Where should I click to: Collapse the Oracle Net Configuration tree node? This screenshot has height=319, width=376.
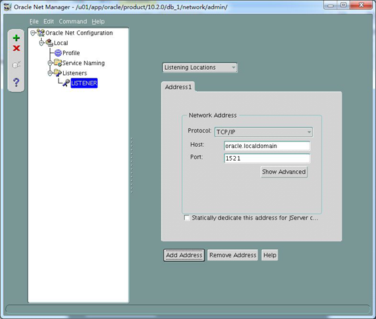click(33, 33)
